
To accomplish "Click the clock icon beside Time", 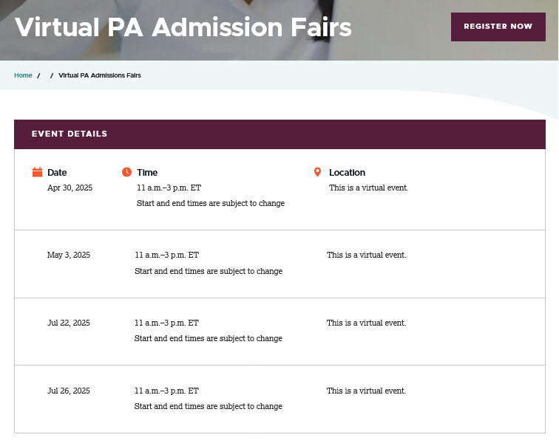I will tap(126, 172).
